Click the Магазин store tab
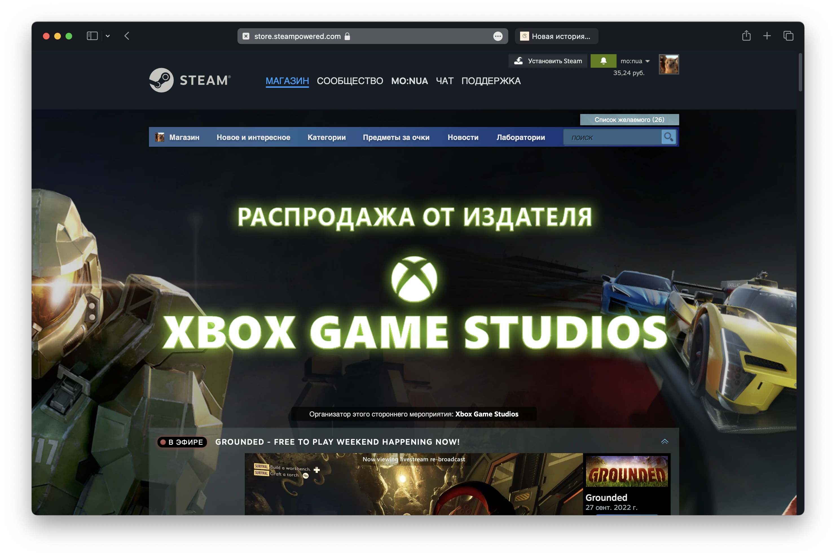The width and height of the screenshot is (836, 557). (184, 137)
